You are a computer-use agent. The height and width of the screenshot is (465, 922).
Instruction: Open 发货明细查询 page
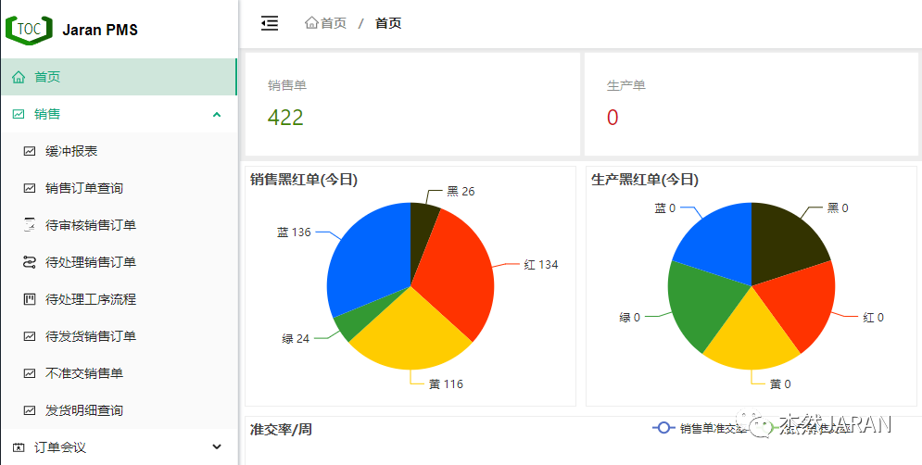pos(84,410)
